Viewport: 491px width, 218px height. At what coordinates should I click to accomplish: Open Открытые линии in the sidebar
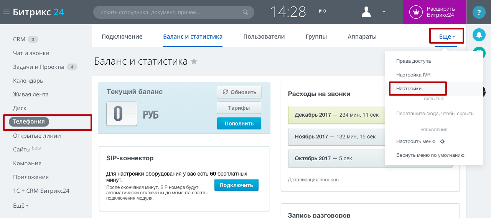pos(37,136)
